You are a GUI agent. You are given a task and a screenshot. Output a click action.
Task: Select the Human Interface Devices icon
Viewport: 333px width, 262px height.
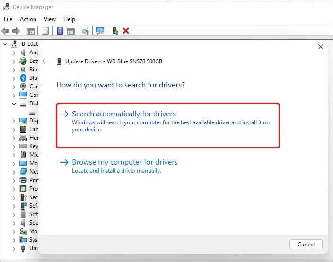point(23,138)
